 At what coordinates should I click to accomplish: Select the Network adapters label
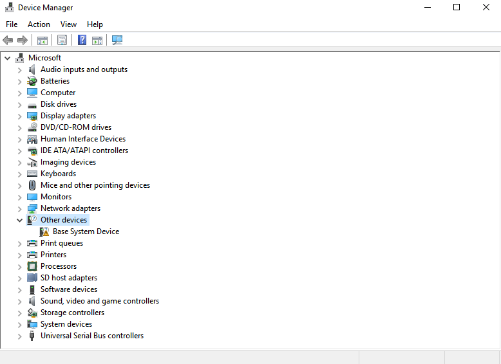pos(70,208)
